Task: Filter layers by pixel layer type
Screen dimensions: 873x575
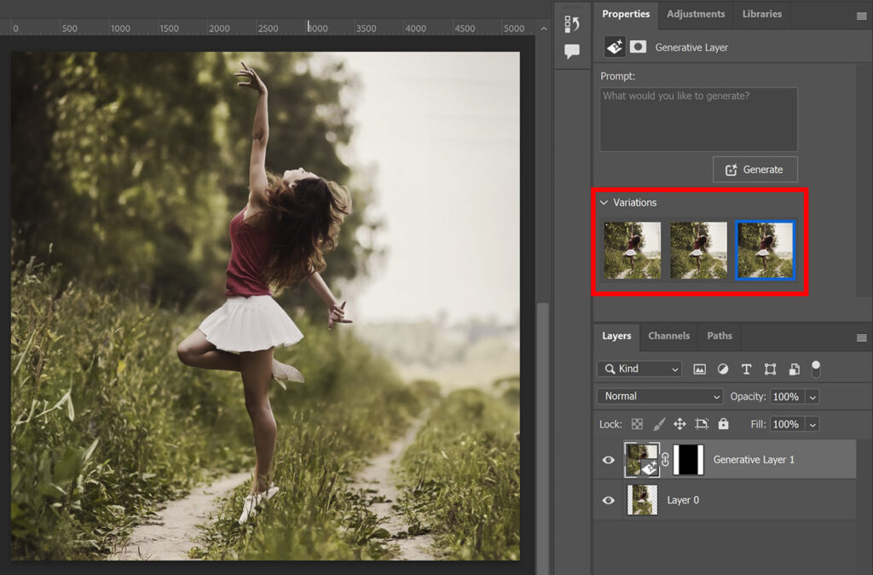Action: [699, 369]
